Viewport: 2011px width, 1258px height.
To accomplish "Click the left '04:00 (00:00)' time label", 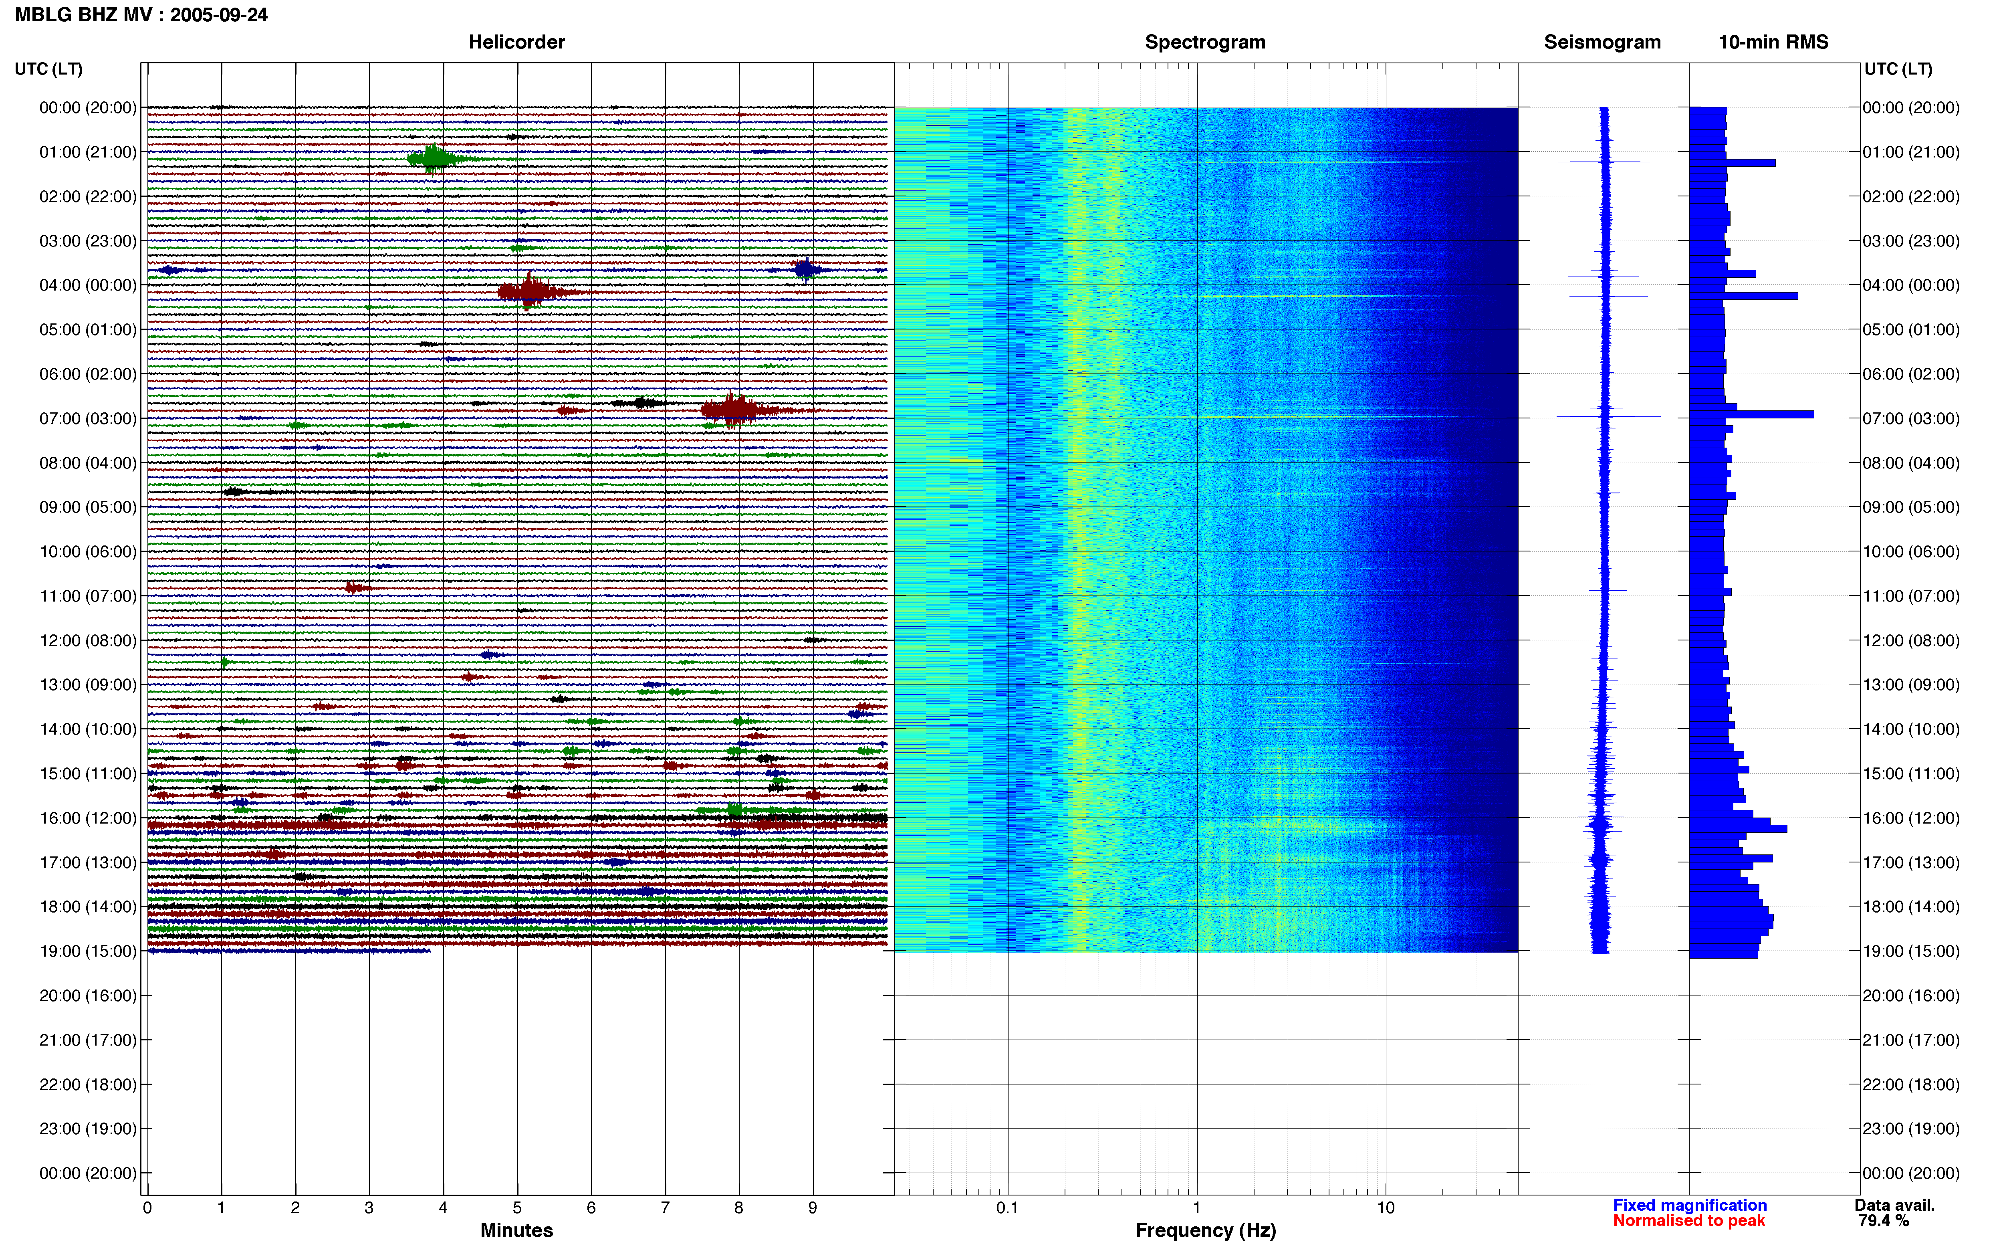I will [x=88, y=285].
